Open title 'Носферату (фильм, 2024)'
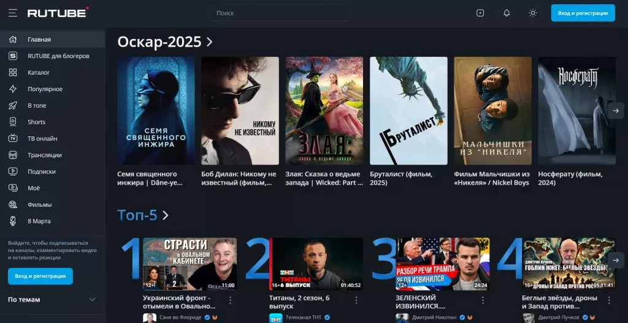 point(570,178)
